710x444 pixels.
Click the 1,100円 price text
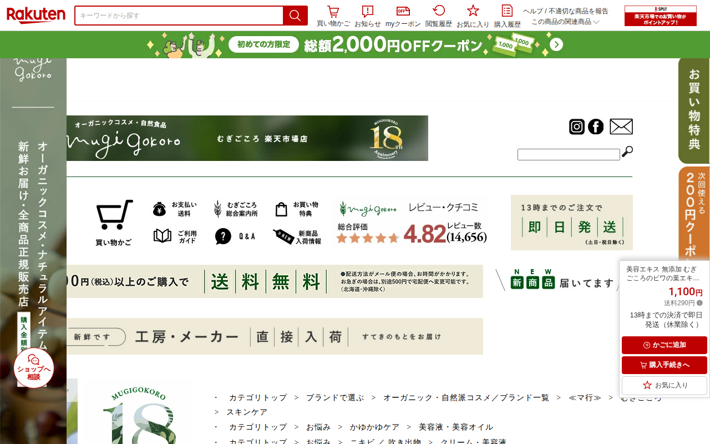pos(685,292)
